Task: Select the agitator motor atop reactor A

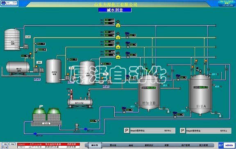Action: 200,72
